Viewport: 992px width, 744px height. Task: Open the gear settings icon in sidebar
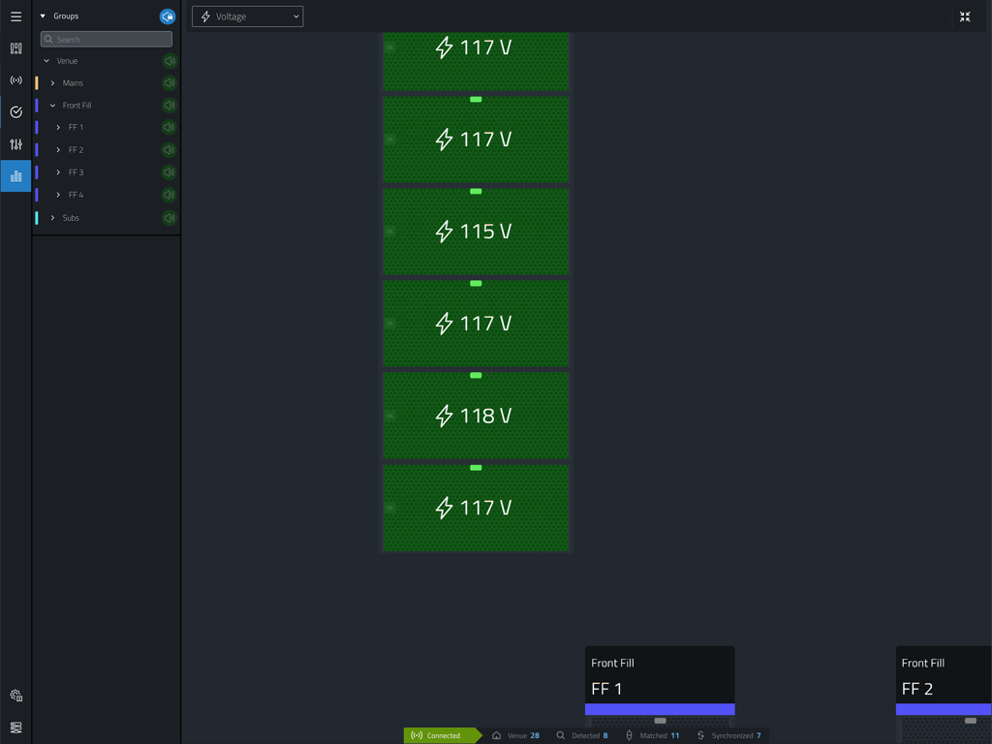[15, 696]
